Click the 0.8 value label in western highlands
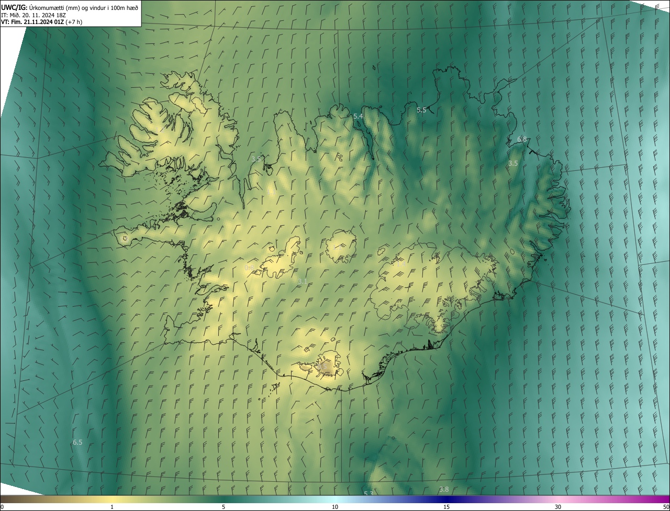Viewport: 670px width, 511px height. coord(249,268)
